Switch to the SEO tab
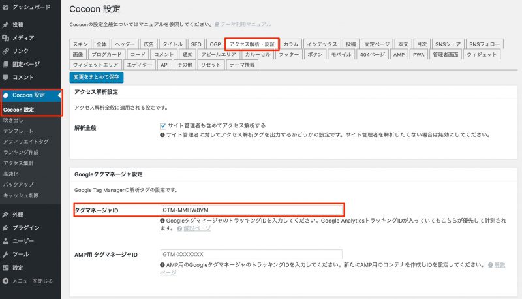Screen dimensions: 522x299 [x=196, y=44]
